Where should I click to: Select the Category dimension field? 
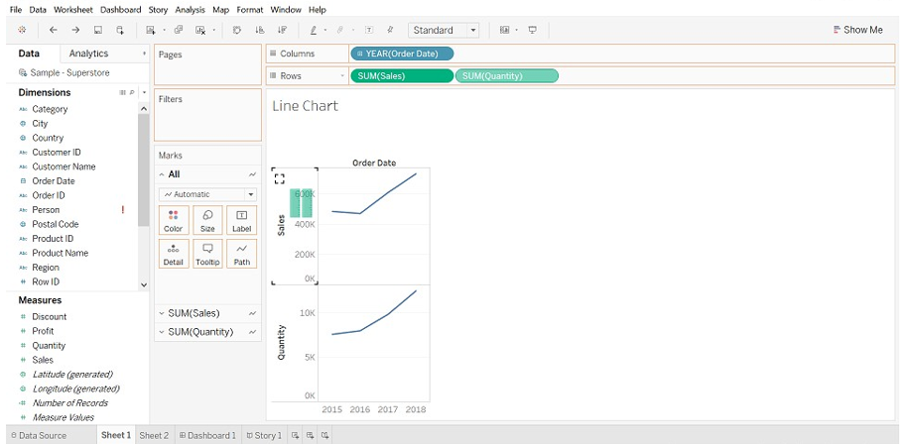pyautogui.click(x=50, y=109)
